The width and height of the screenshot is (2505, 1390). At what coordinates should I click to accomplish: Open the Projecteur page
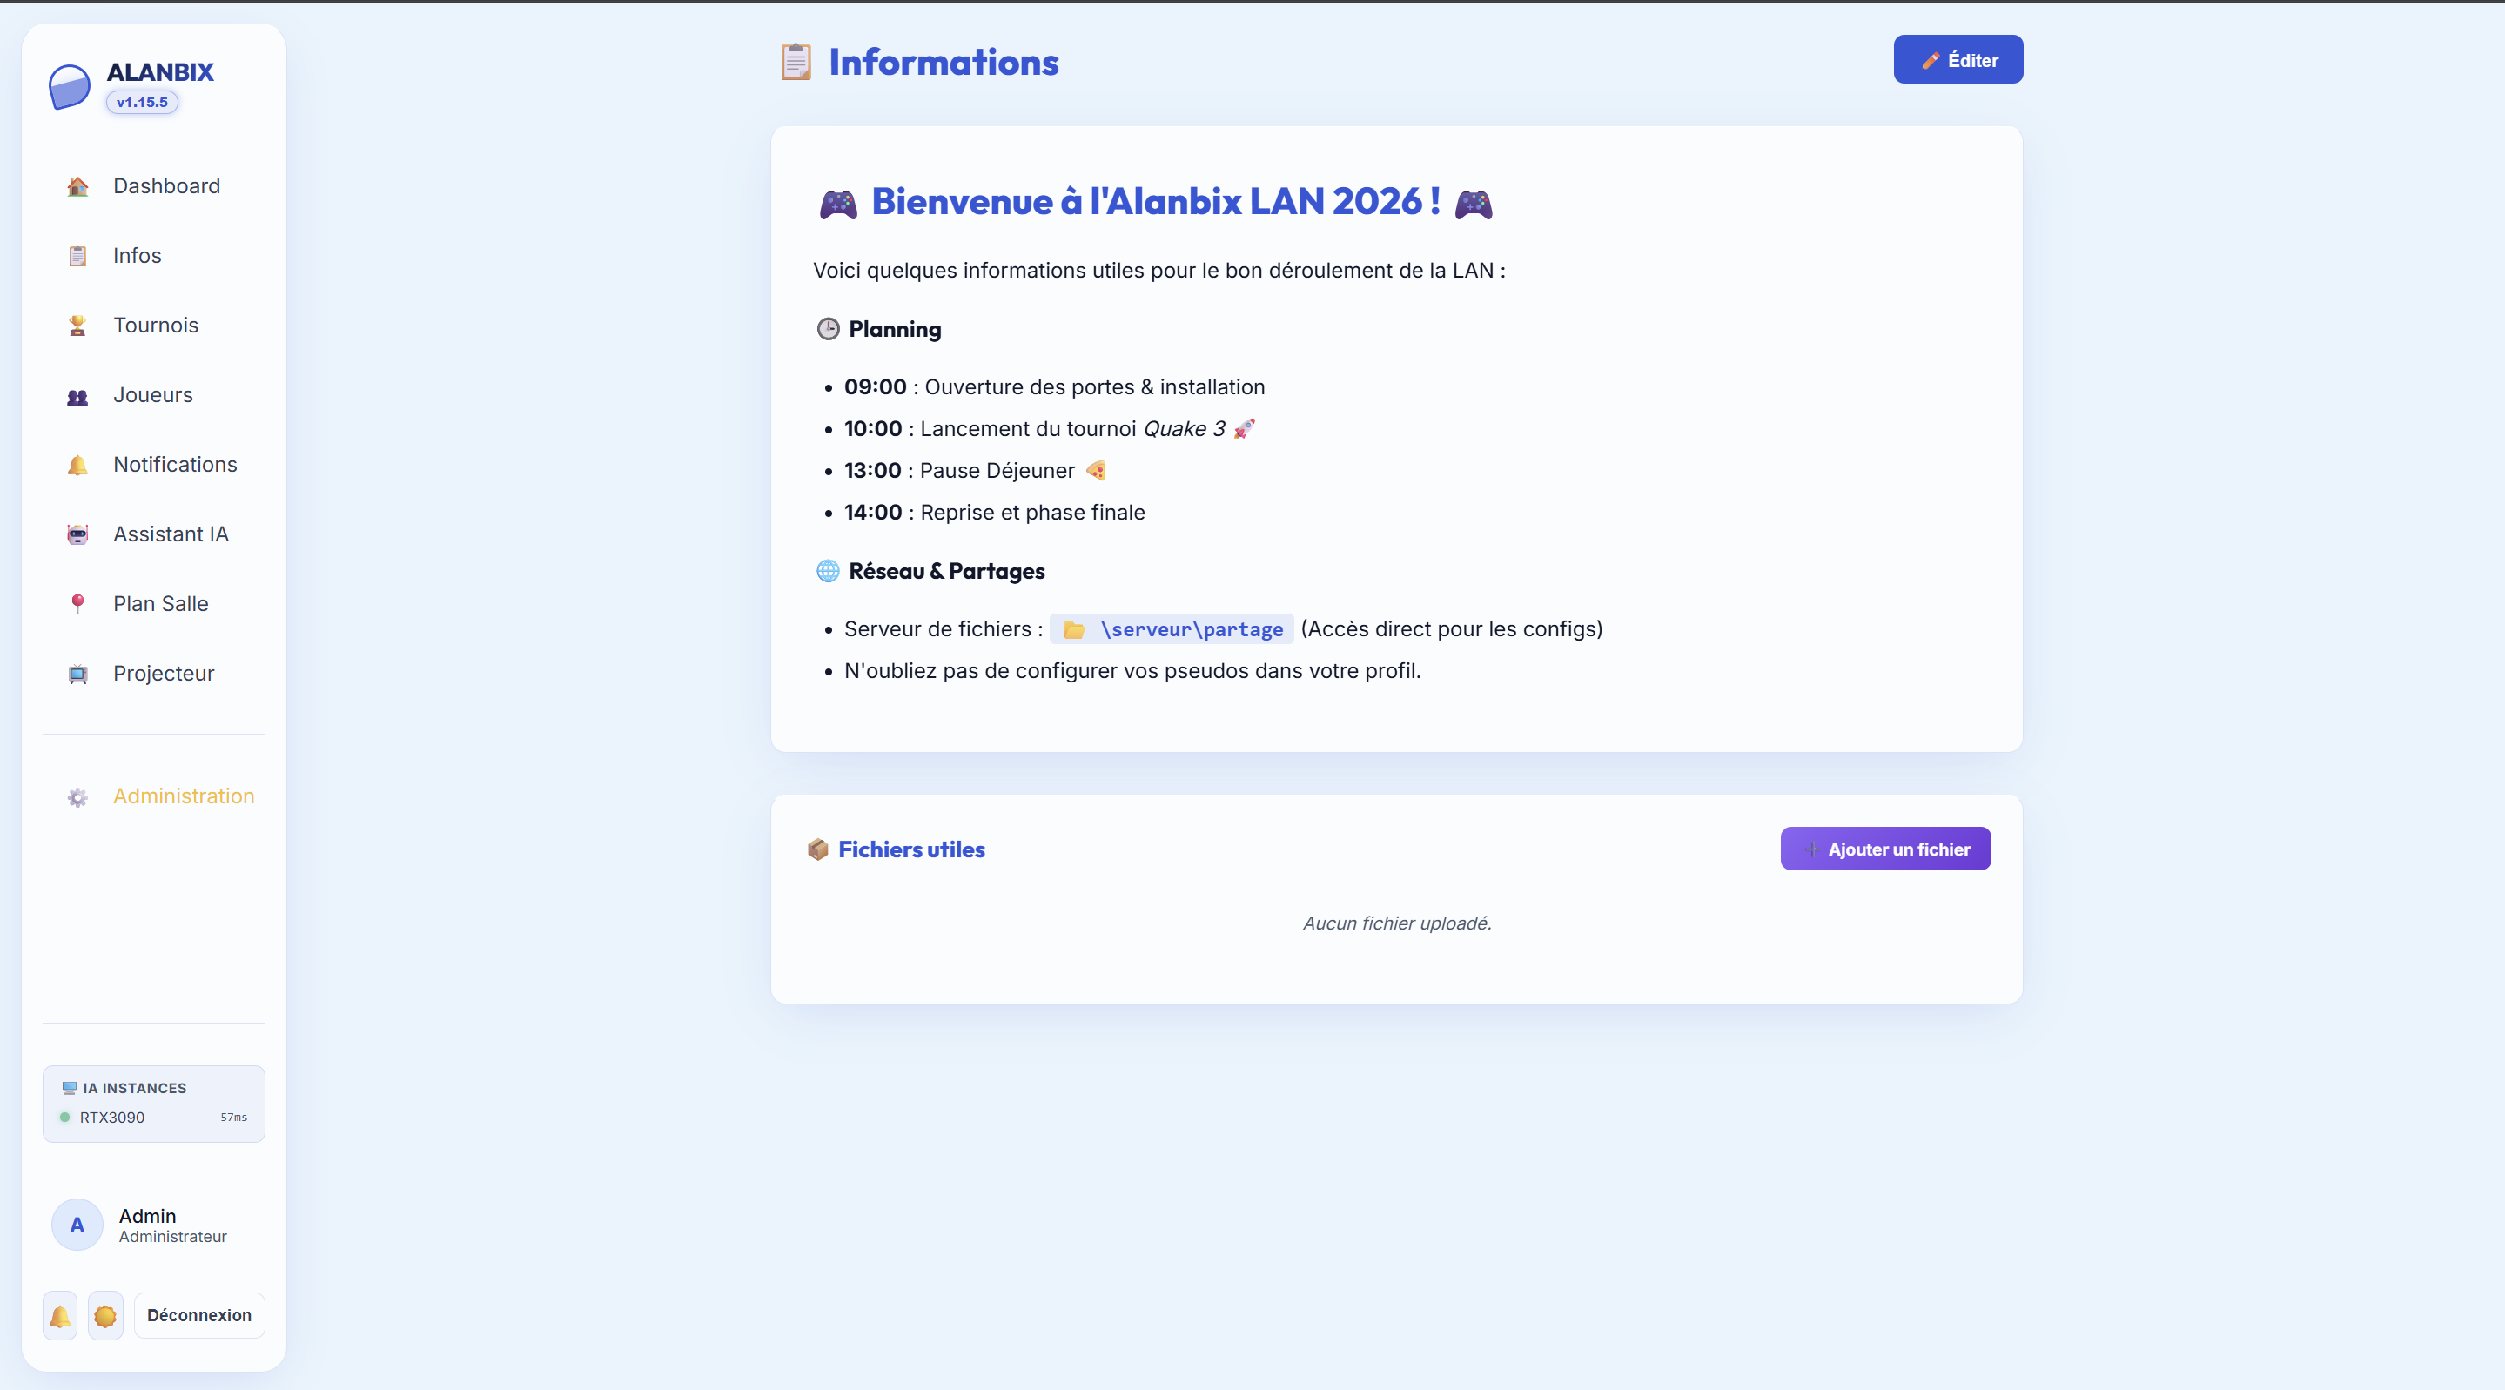point(154,673)
